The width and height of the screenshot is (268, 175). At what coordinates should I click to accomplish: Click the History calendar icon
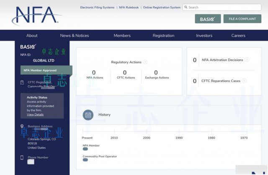(88, 115)
